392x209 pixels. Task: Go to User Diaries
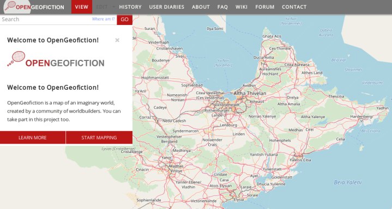coord(167,7)
